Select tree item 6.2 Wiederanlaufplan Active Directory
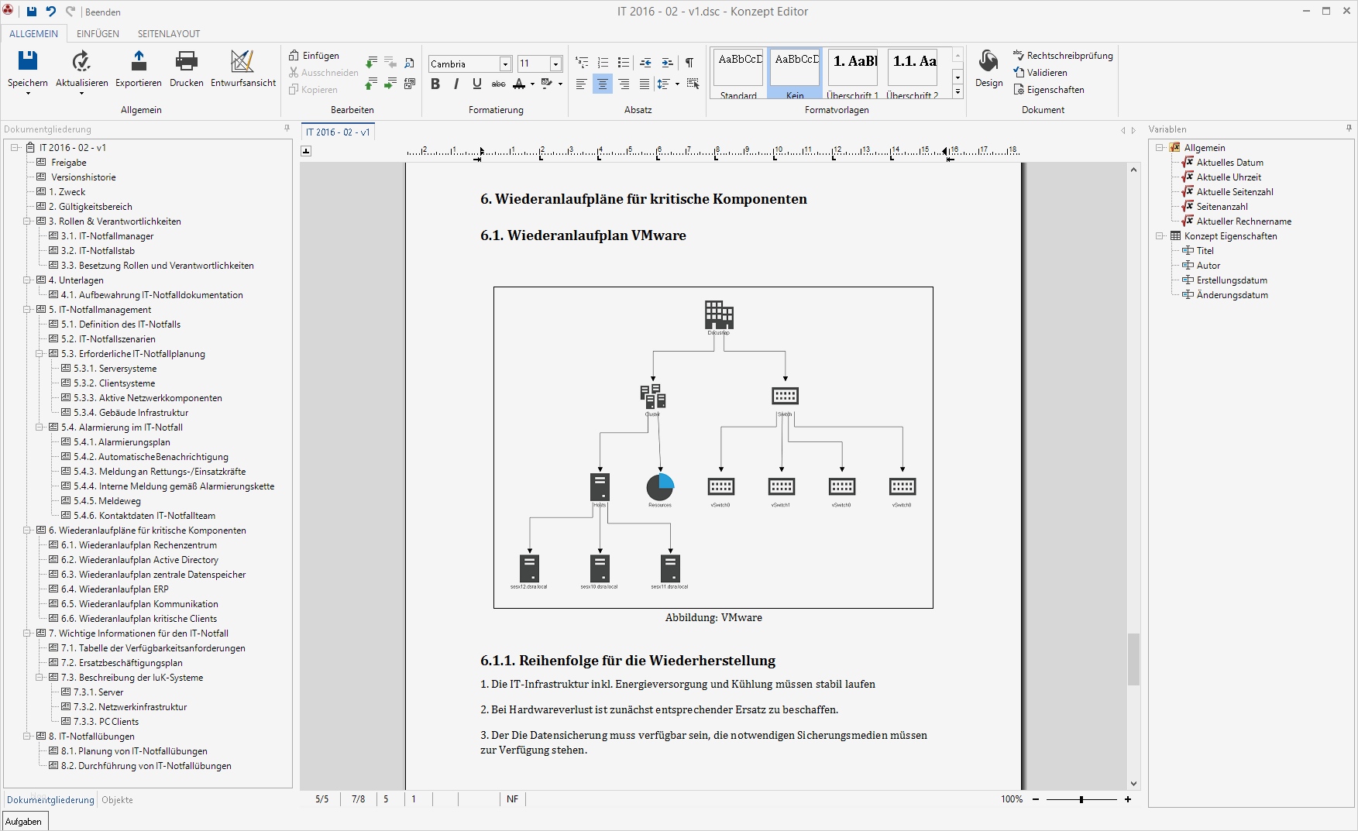 coord(146,560)
